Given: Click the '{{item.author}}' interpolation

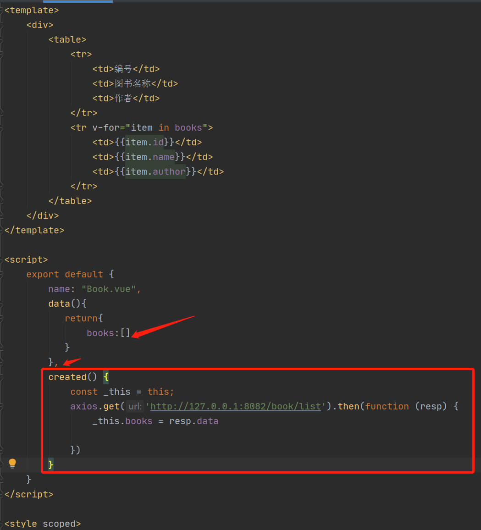Looking at the screenshot, I should point(155,172).
